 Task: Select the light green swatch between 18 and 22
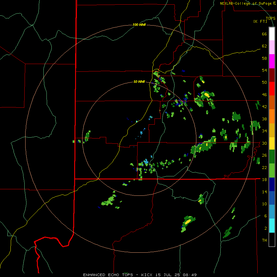pos(272,171)
